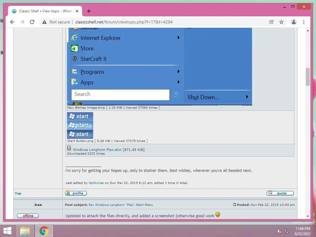Open Re: Windows Longhorn Plex Start Menu link
The image size is (316, 237).
pyautogui.click(x=121, y=205)
